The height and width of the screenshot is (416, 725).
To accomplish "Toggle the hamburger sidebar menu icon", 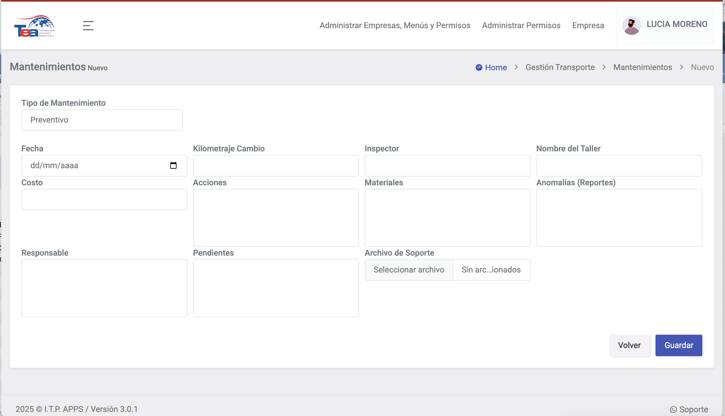I will [x=88, y=26].
